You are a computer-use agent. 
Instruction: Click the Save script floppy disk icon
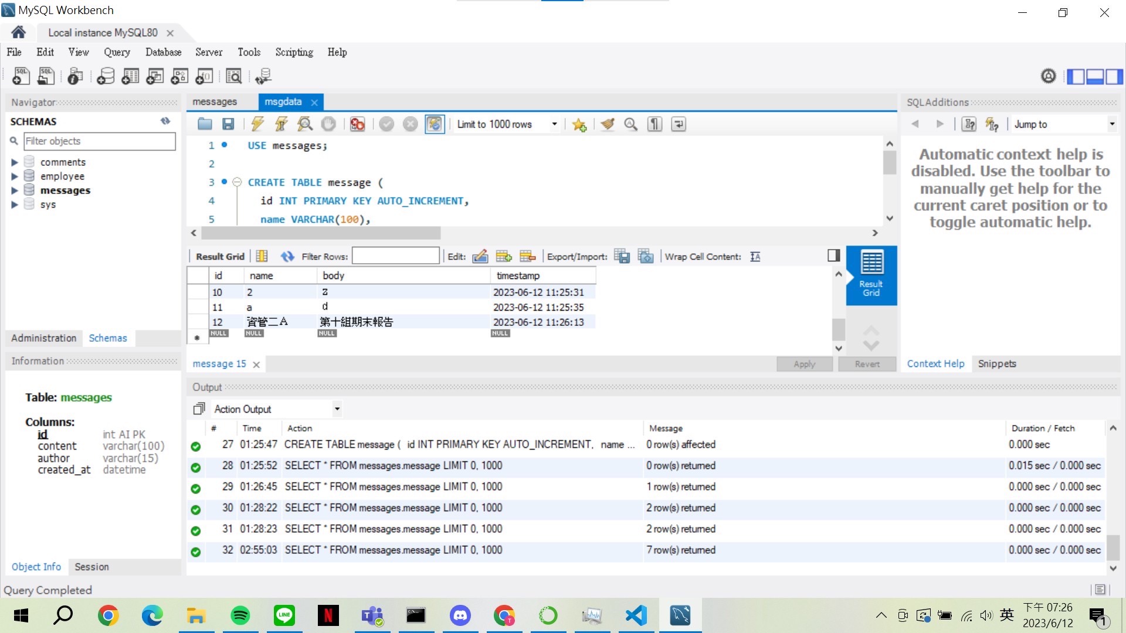click(228, 124)
